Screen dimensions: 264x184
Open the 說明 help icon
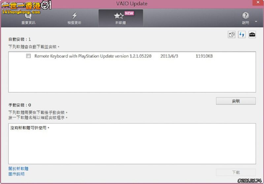tap(246, 18)
